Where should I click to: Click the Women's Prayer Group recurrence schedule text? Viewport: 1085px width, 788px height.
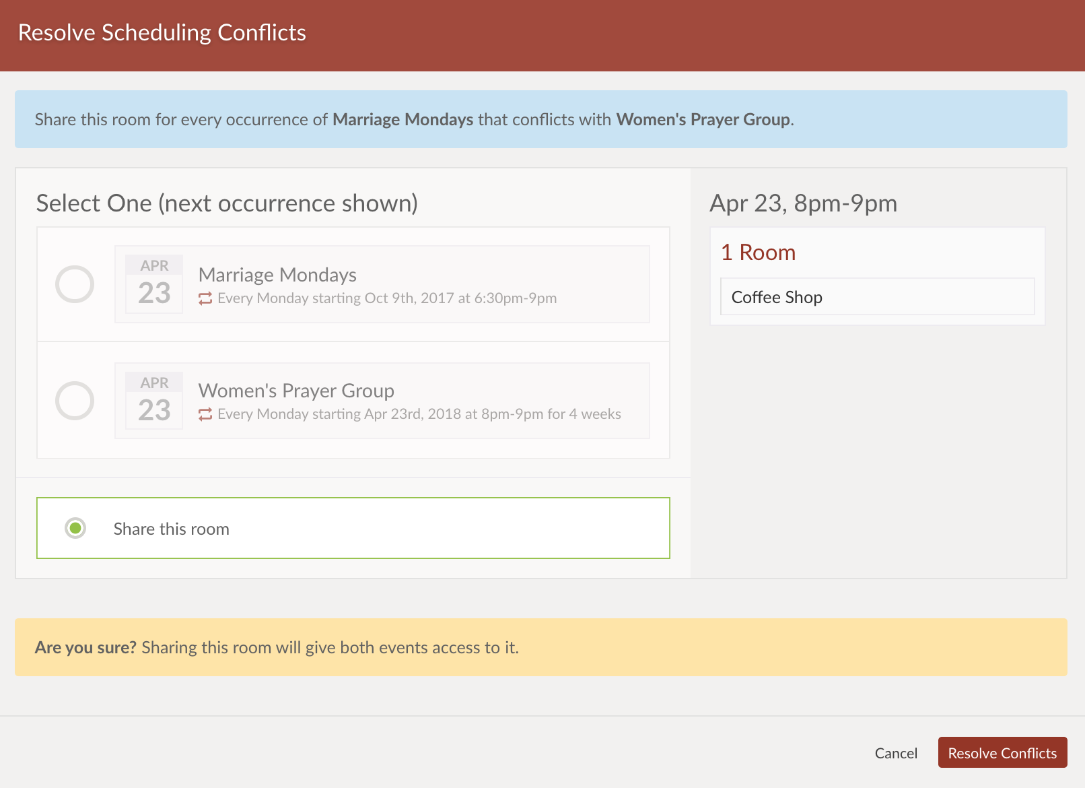tap(419, 414)
